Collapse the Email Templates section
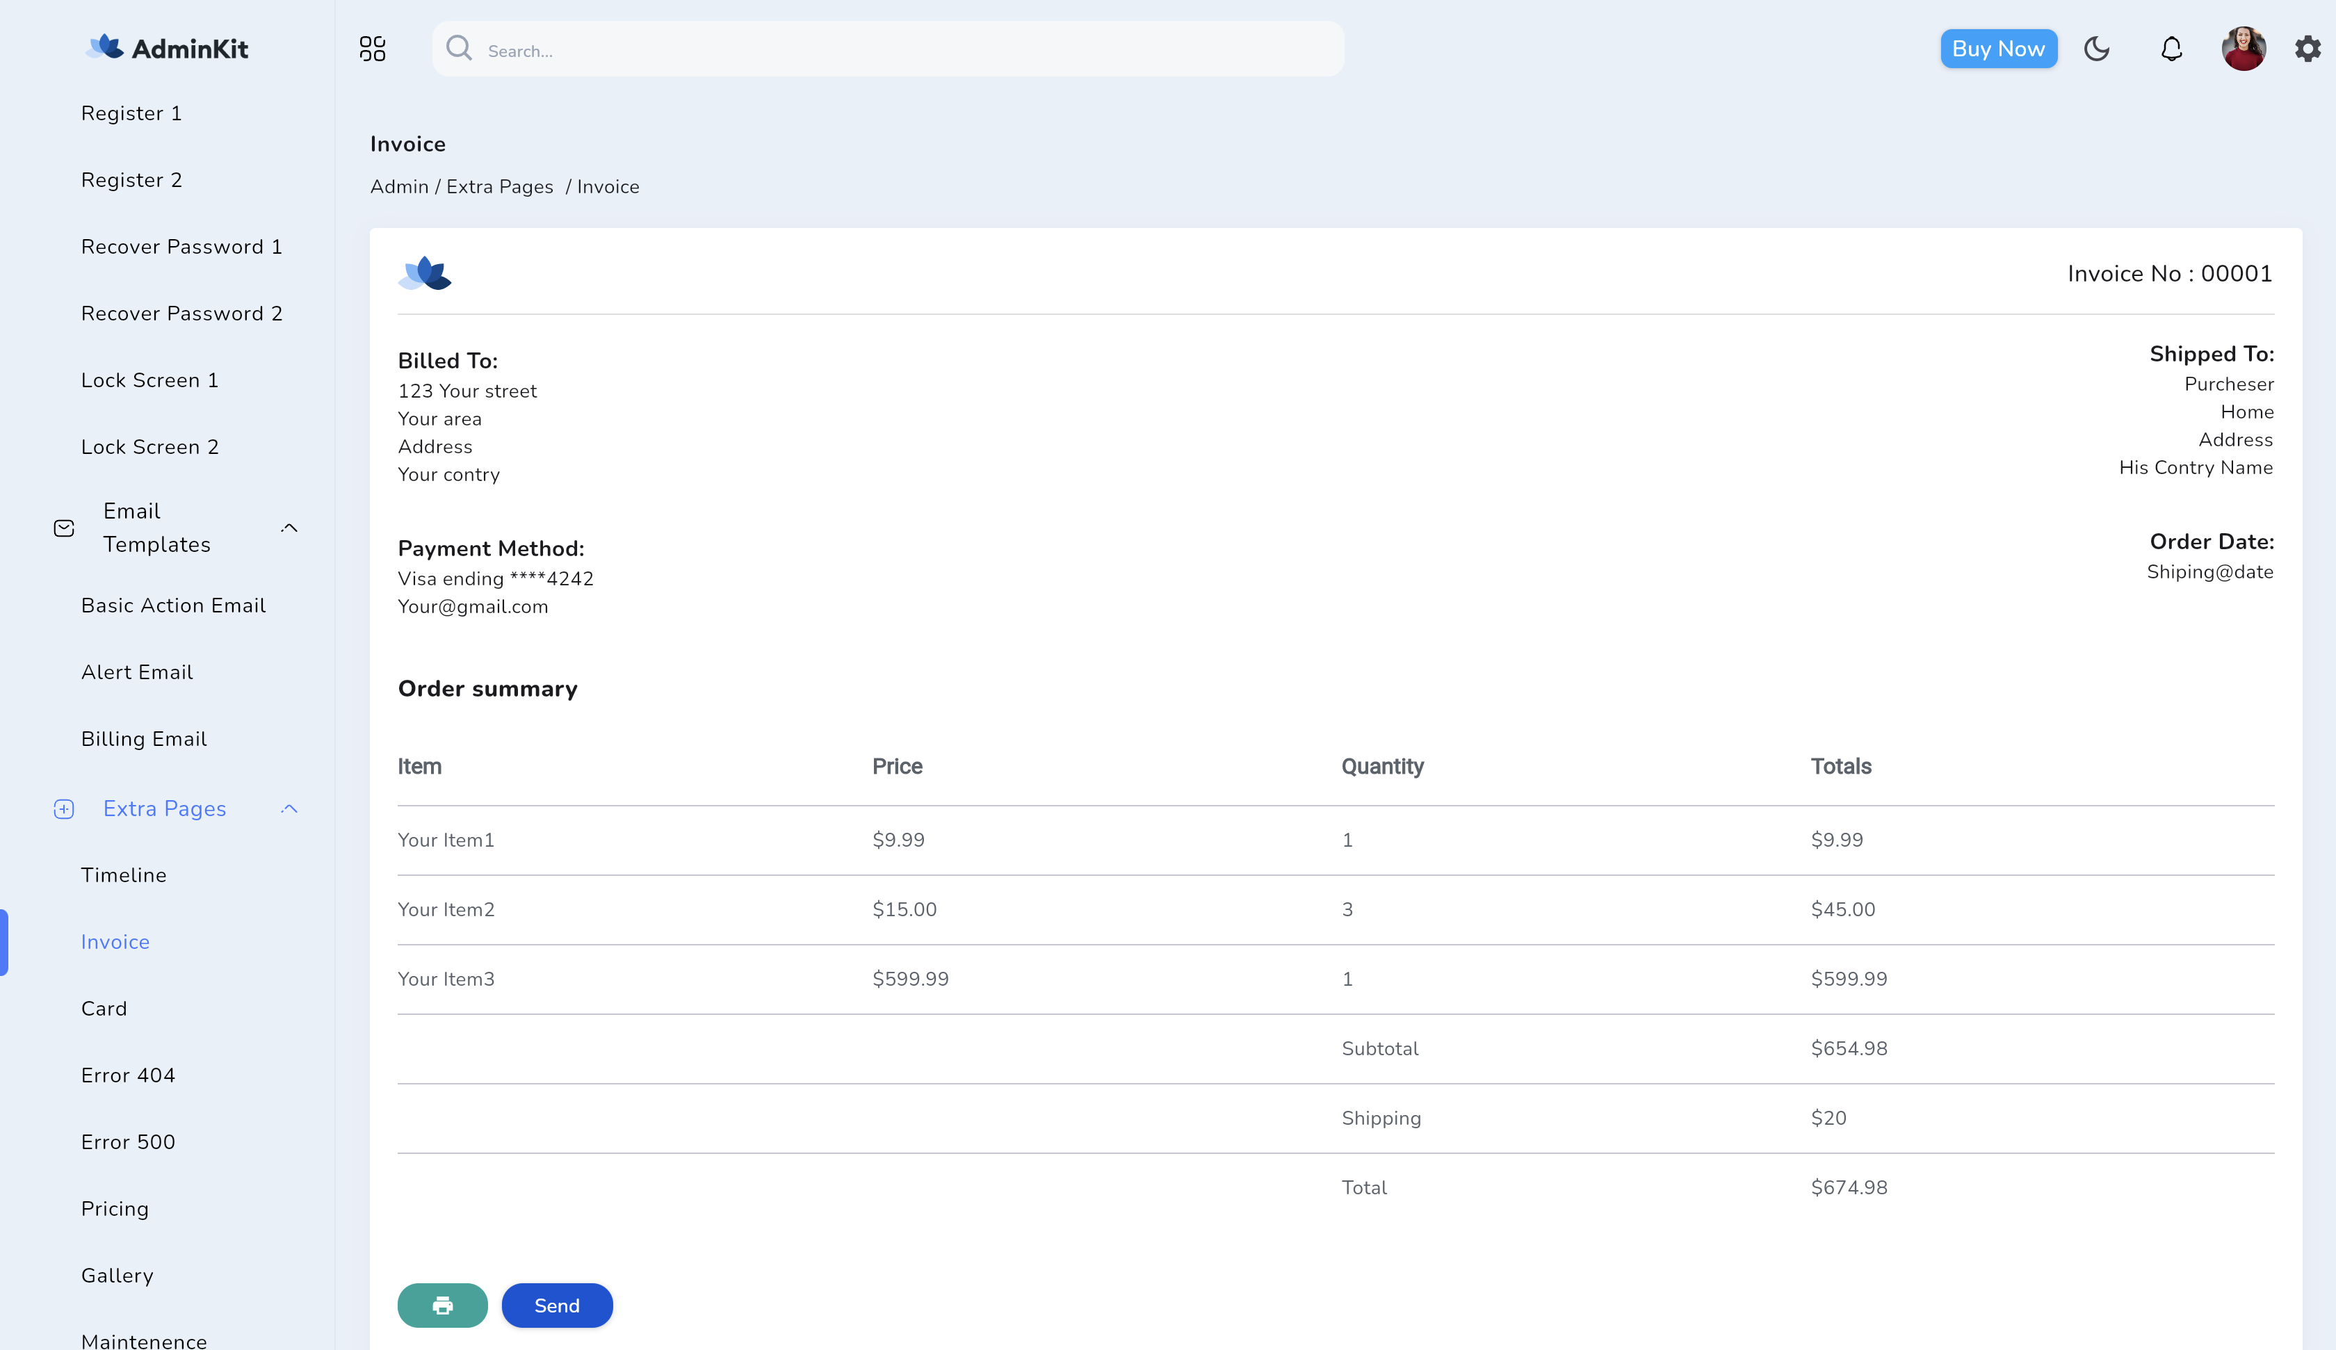Viewport: 2336px width, 1350px height. [289, 527]
